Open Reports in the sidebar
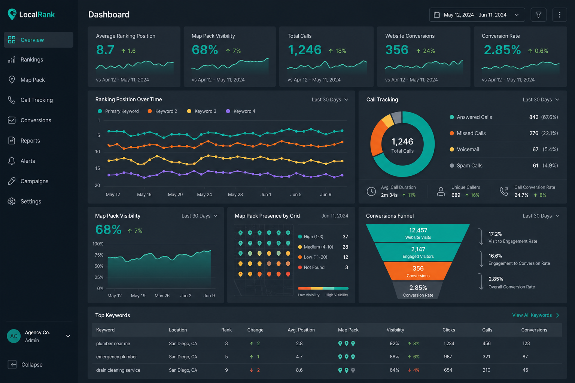Image resolution: width=575 pixels, height=383 pixels. [39, 141]
